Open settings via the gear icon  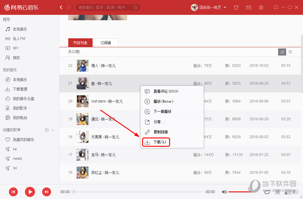pos(261,7)
